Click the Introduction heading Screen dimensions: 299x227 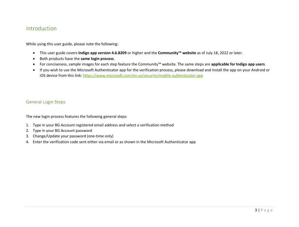41,28
